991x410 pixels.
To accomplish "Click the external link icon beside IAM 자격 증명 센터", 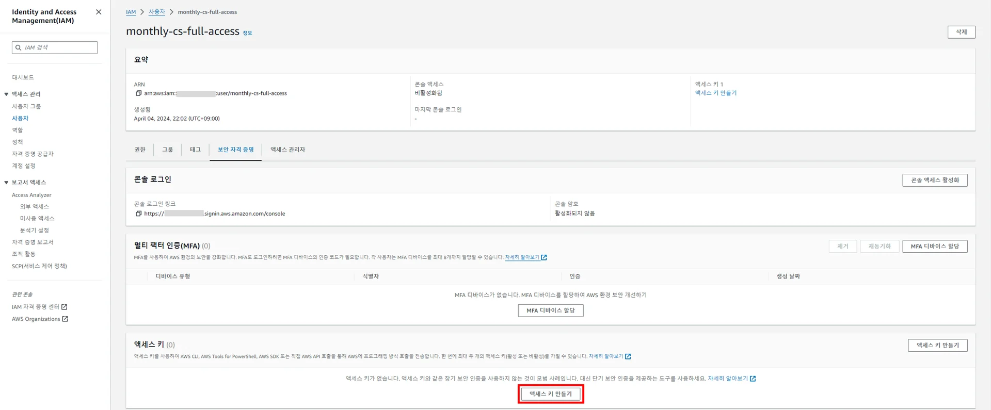I will pyautogui.click(x=65, y=307).
